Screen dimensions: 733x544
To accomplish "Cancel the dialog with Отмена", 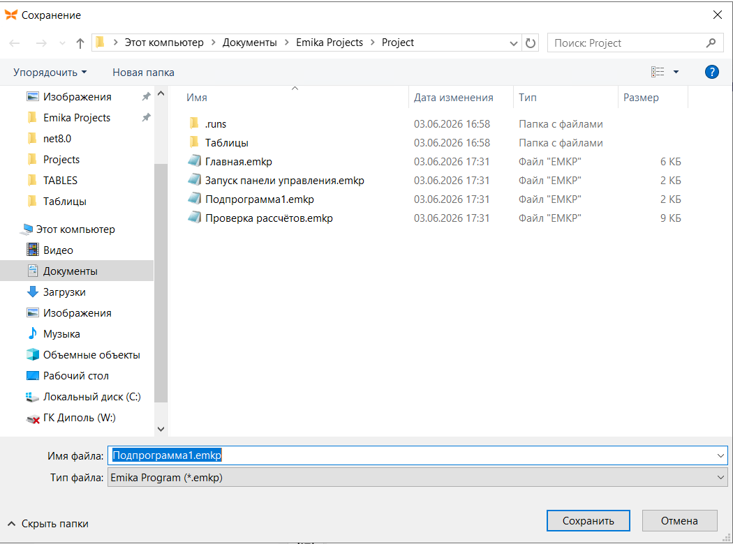I will click(679, 521).
